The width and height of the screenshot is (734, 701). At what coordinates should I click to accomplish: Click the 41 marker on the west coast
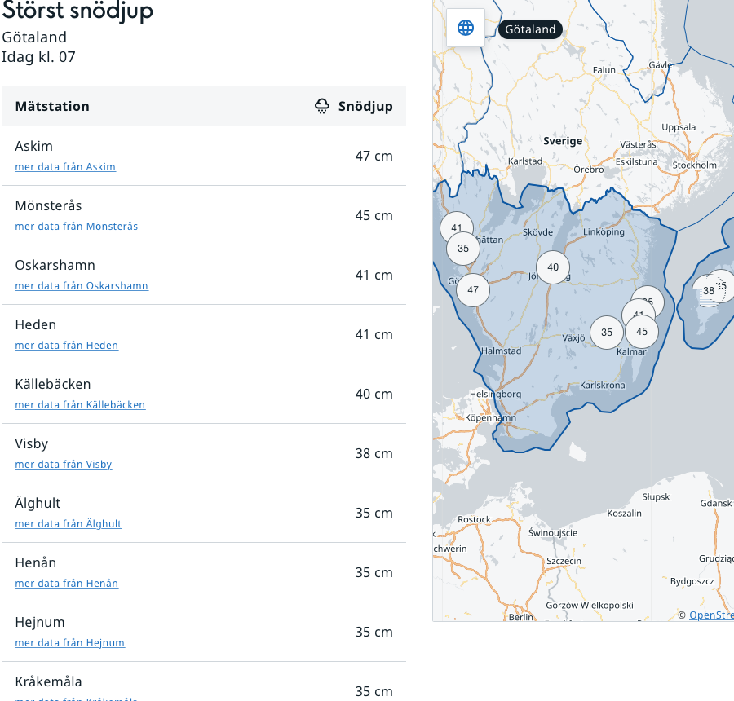point(456,227)
